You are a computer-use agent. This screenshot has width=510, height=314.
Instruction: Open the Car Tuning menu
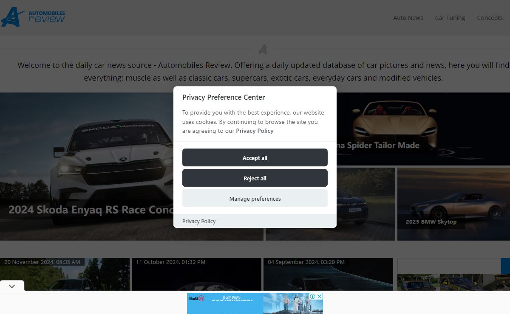pos(450,18)
